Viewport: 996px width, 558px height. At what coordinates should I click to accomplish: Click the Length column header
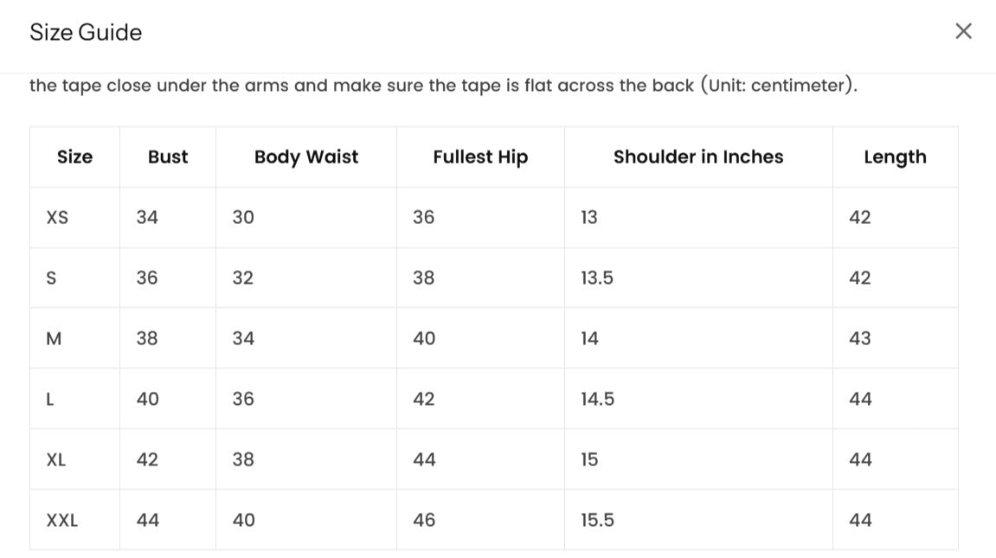[x=895, y=157]
